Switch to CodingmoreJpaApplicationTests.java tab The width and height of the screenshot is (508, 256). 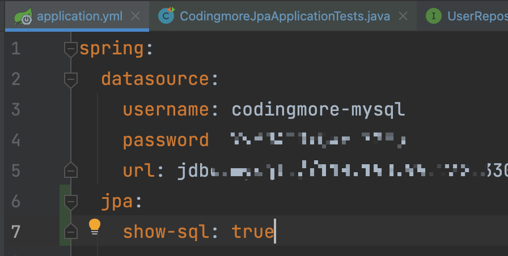point(285,16)
